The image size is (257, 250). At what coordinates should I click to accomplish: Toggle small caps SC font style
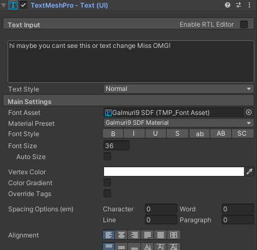click(x=243, y=133)
